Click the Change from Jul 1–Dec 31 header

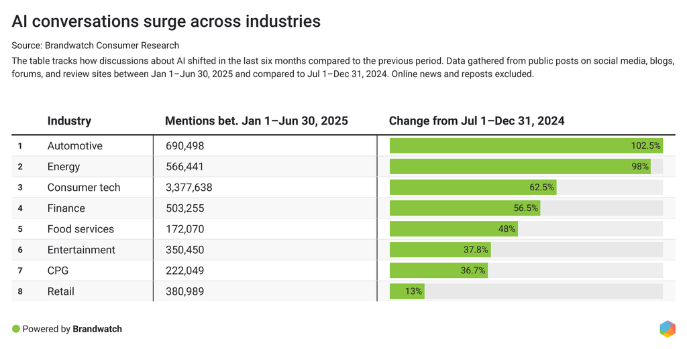(x=476, y=121)
